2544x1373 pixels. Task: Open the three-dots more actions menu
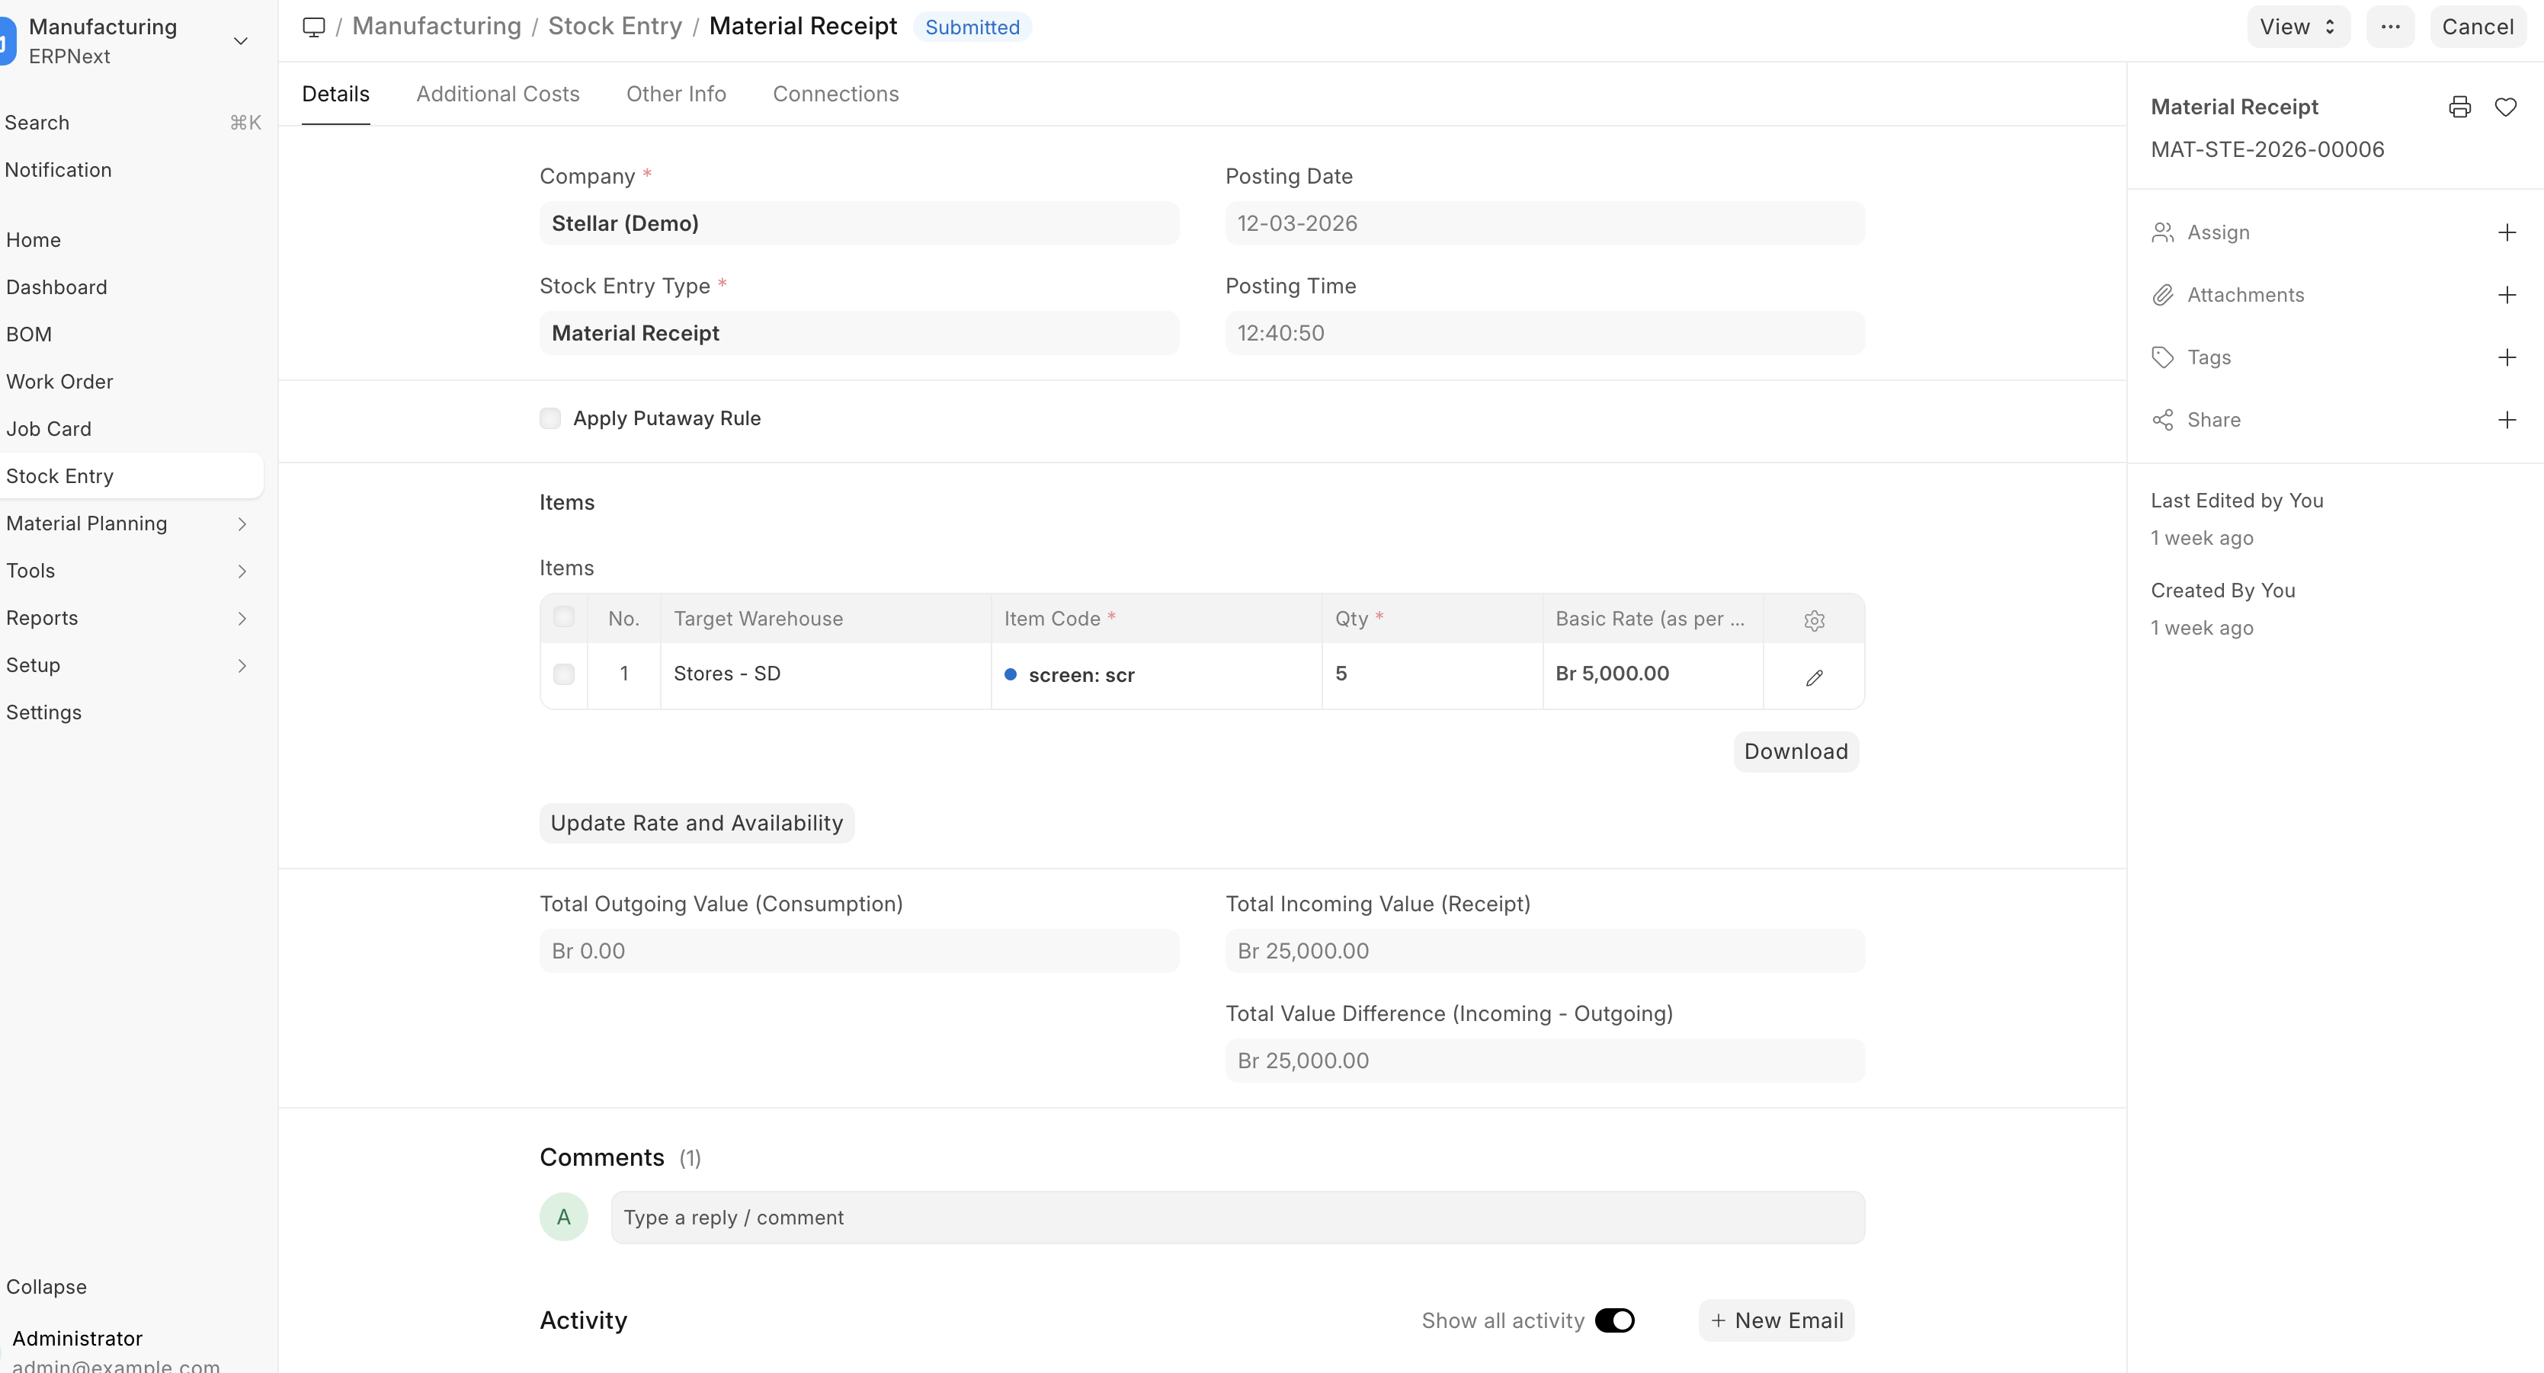click(2390, 27)
